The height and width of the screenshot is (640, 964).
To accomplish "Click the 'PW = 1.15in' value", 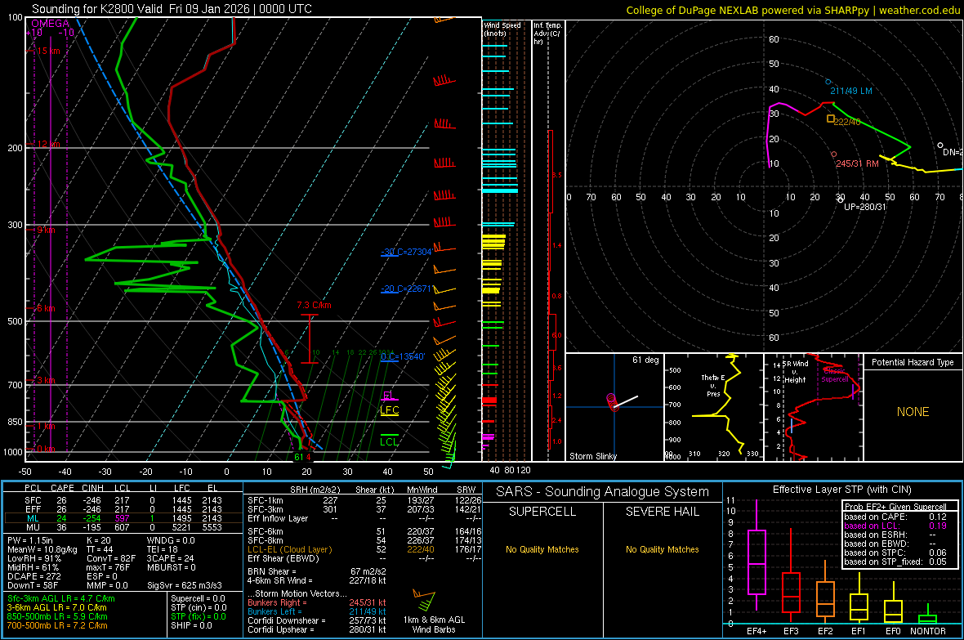I will [x=29, y=540].
